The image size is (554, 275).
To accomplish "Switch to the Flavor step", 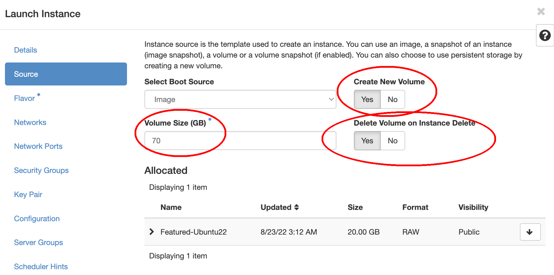I will (24, 98).
